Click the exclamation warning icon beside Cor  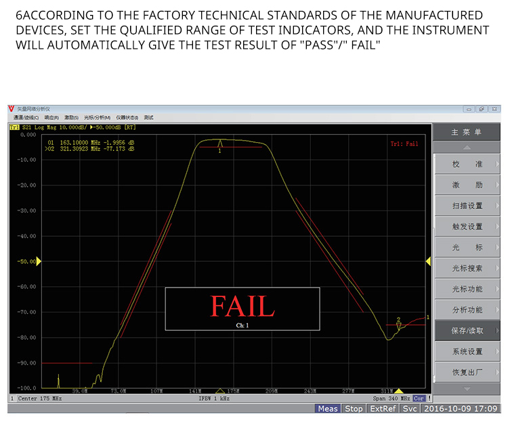429,399
